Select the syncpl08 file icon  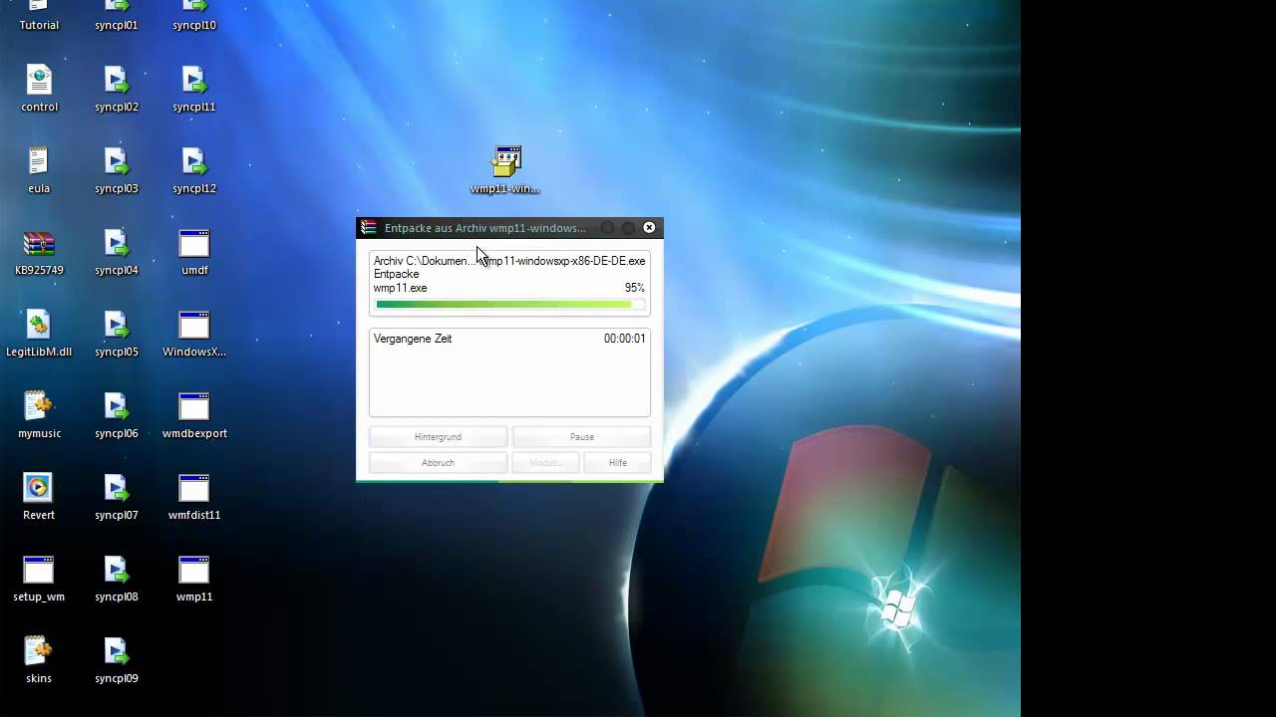click(117, 578)
